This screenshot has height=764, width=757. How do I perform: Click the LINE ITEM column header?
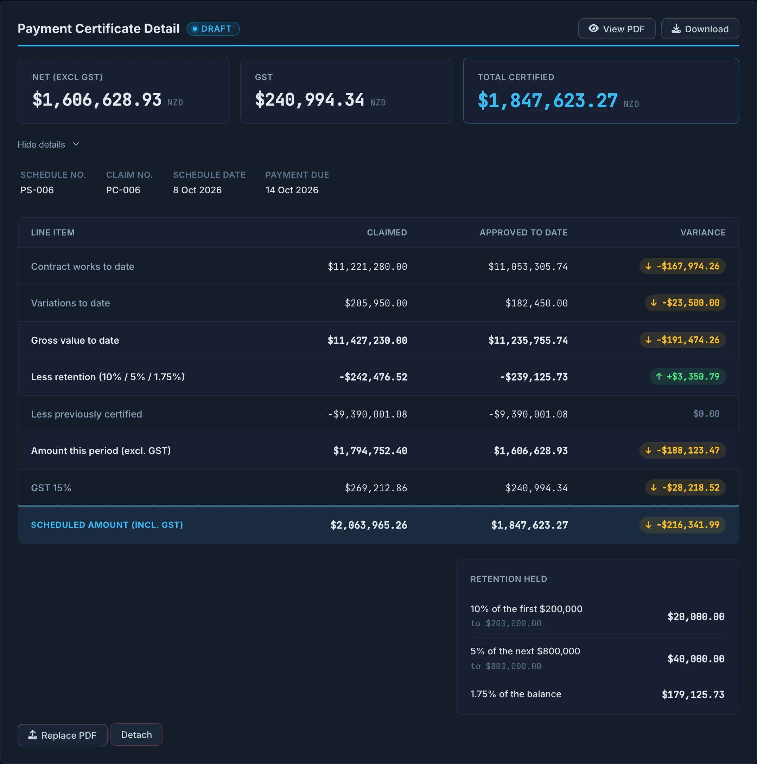(53, 233)
